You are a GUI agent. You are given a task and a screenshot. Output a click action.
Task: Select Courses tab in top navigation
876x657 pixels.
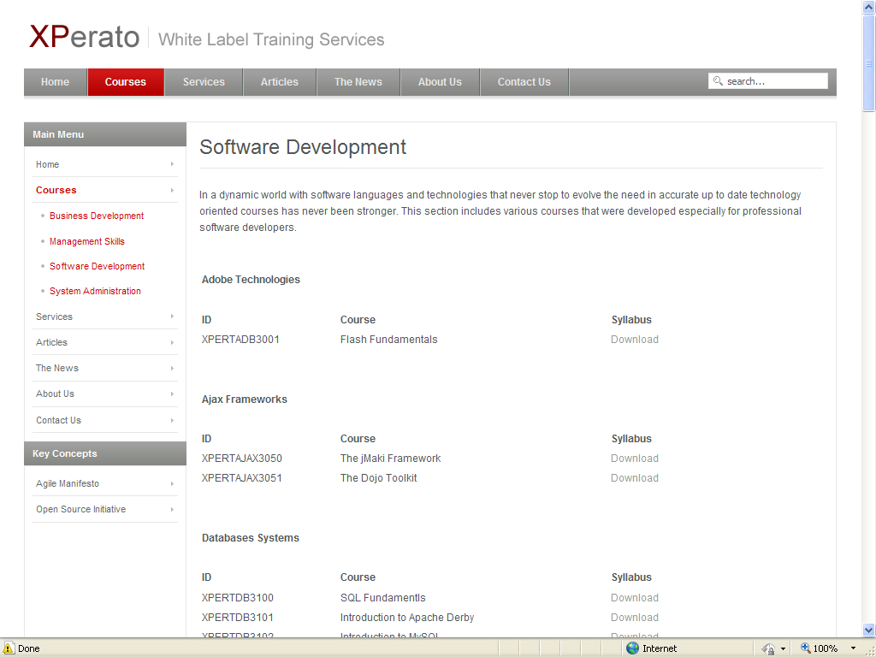126,82
